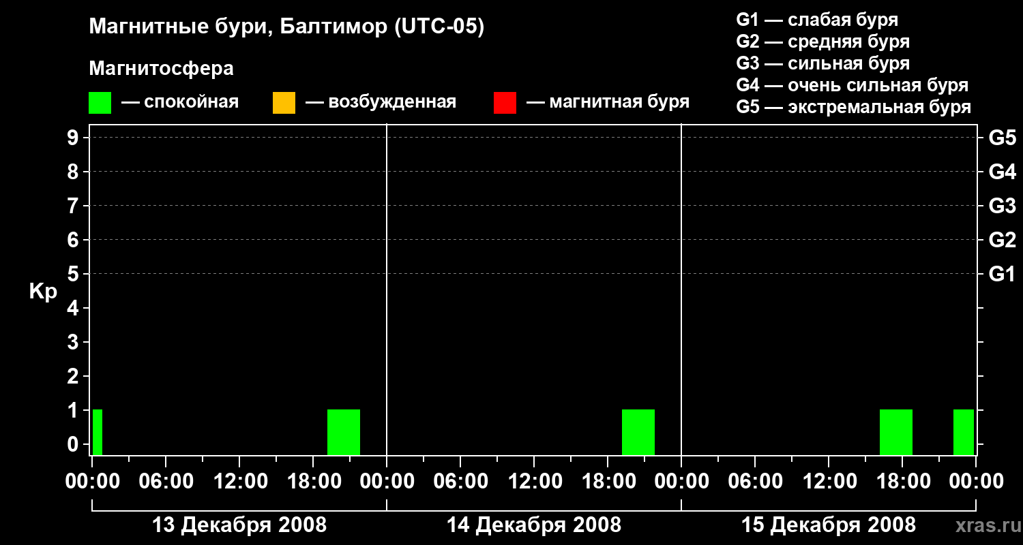Click the orange 'возбужденная' legend swatch
The image size is (1023, 545).
[284, 102]
